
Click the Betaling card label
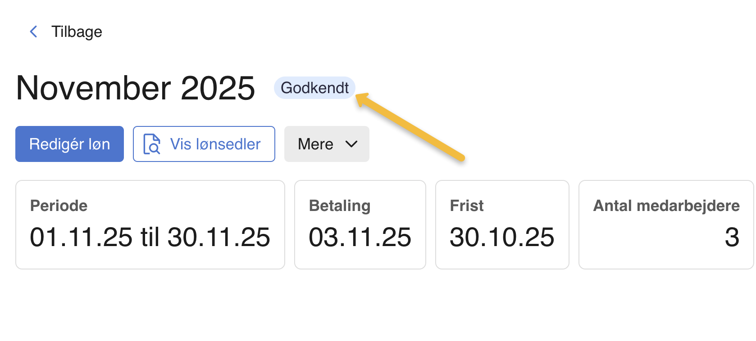[x=340, y=206]
